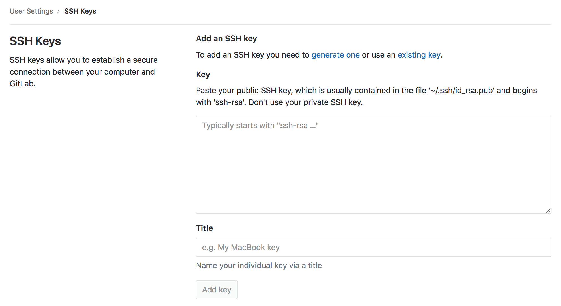
Task: Click inside the SSH key textarea
Action: [x=373, y=164]
